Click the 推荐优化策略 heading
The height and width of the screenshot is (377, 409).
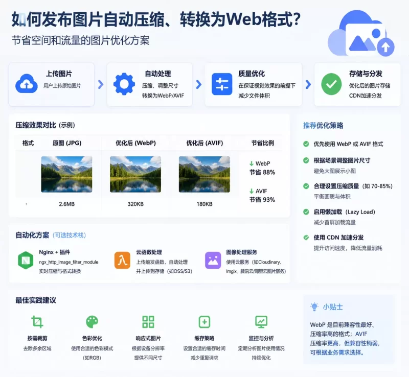[323, 126]
